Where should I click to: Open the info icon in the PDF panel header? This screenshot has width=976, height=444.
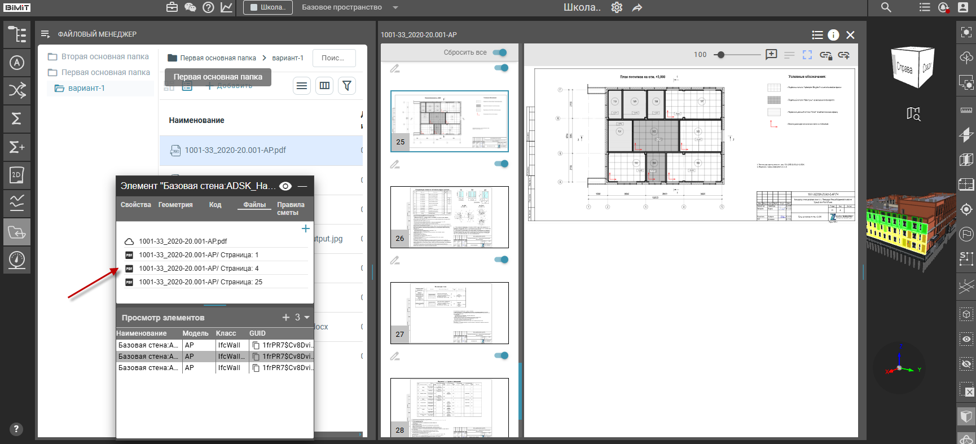[x=833, y=35]
